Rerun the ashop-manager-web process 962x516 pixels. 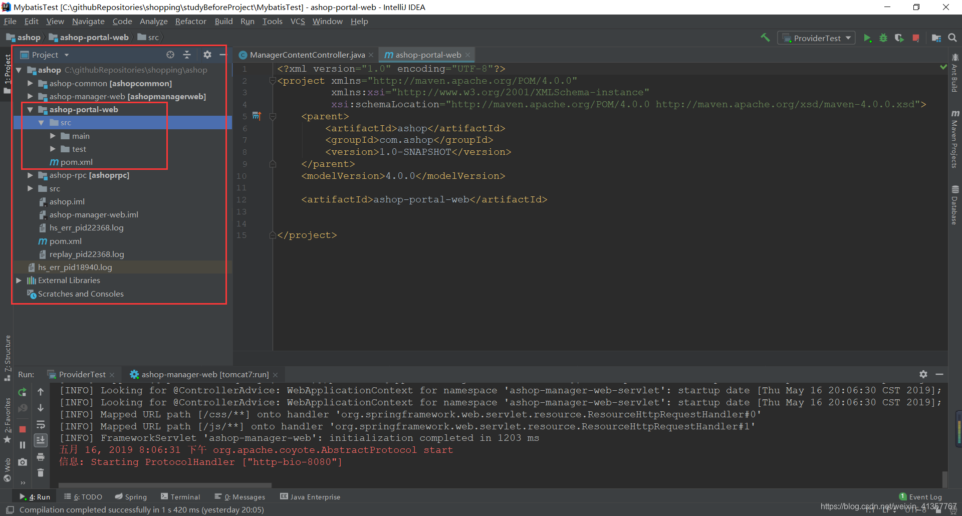pyautogui.click(x=23, y=392)
